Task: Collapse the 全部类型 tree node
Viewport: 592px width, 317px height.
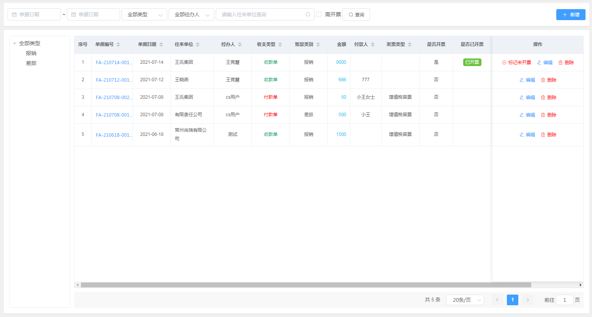Action: pos(15,43)
